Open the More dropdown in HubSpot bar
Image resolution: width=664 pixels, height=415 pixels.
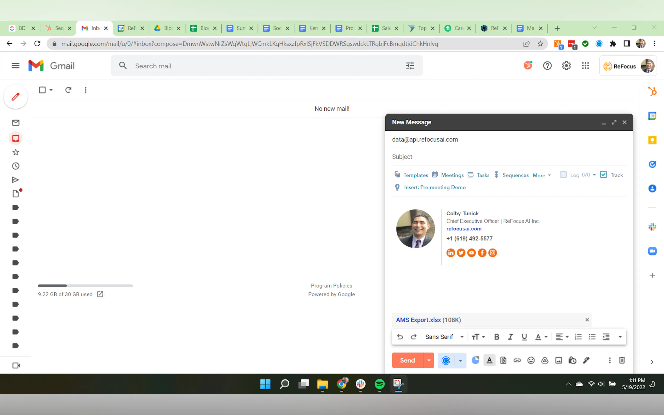pos(542,175)
